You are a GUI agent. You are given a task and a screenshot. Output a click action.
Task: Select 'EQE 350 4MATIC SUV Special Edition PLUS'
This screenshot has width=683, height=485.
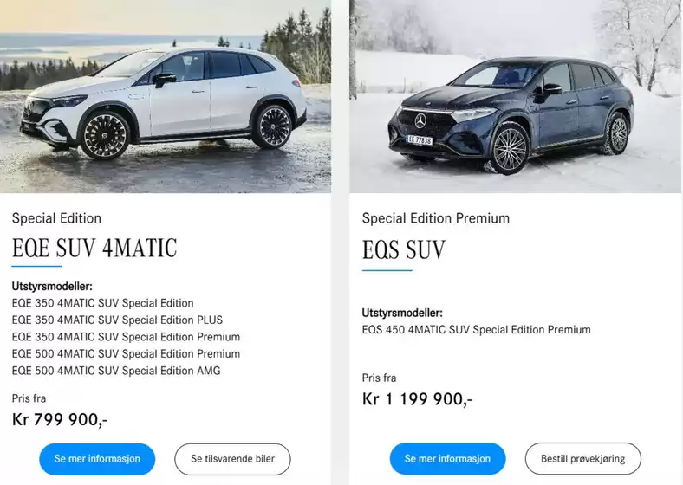117,320
